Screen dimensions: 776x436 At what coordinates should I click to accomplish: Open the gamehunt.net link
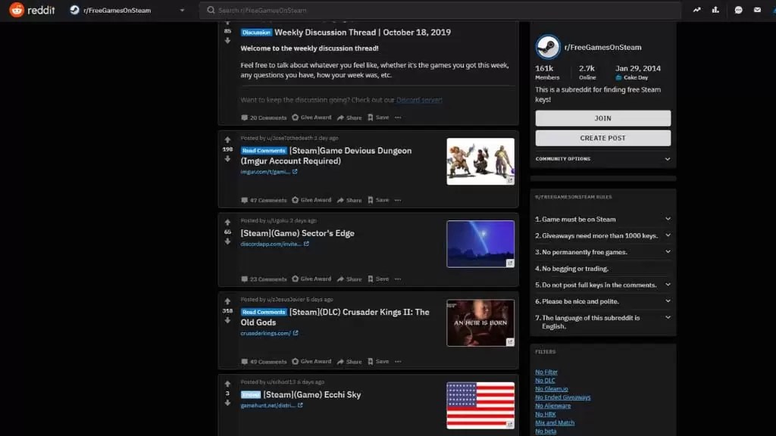[268, 406]
